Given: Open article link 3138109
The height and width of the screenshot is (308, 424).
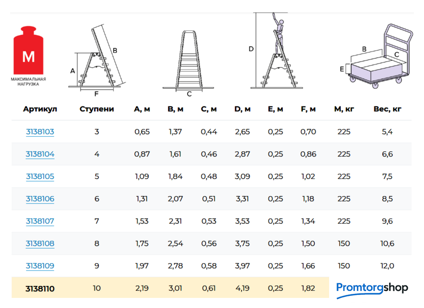Looking at the screenshot, I should pyautogui.click(x=40, y=266).
